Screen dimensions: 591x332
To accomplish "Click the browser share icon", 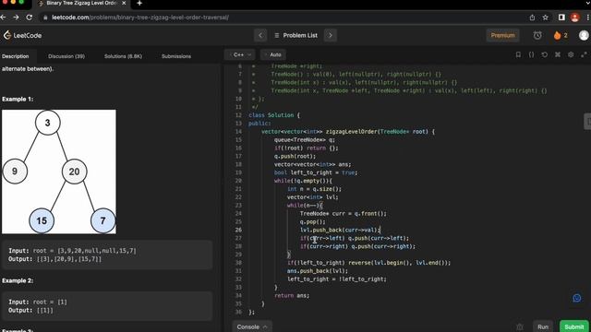I will click(x=532, y=18).
